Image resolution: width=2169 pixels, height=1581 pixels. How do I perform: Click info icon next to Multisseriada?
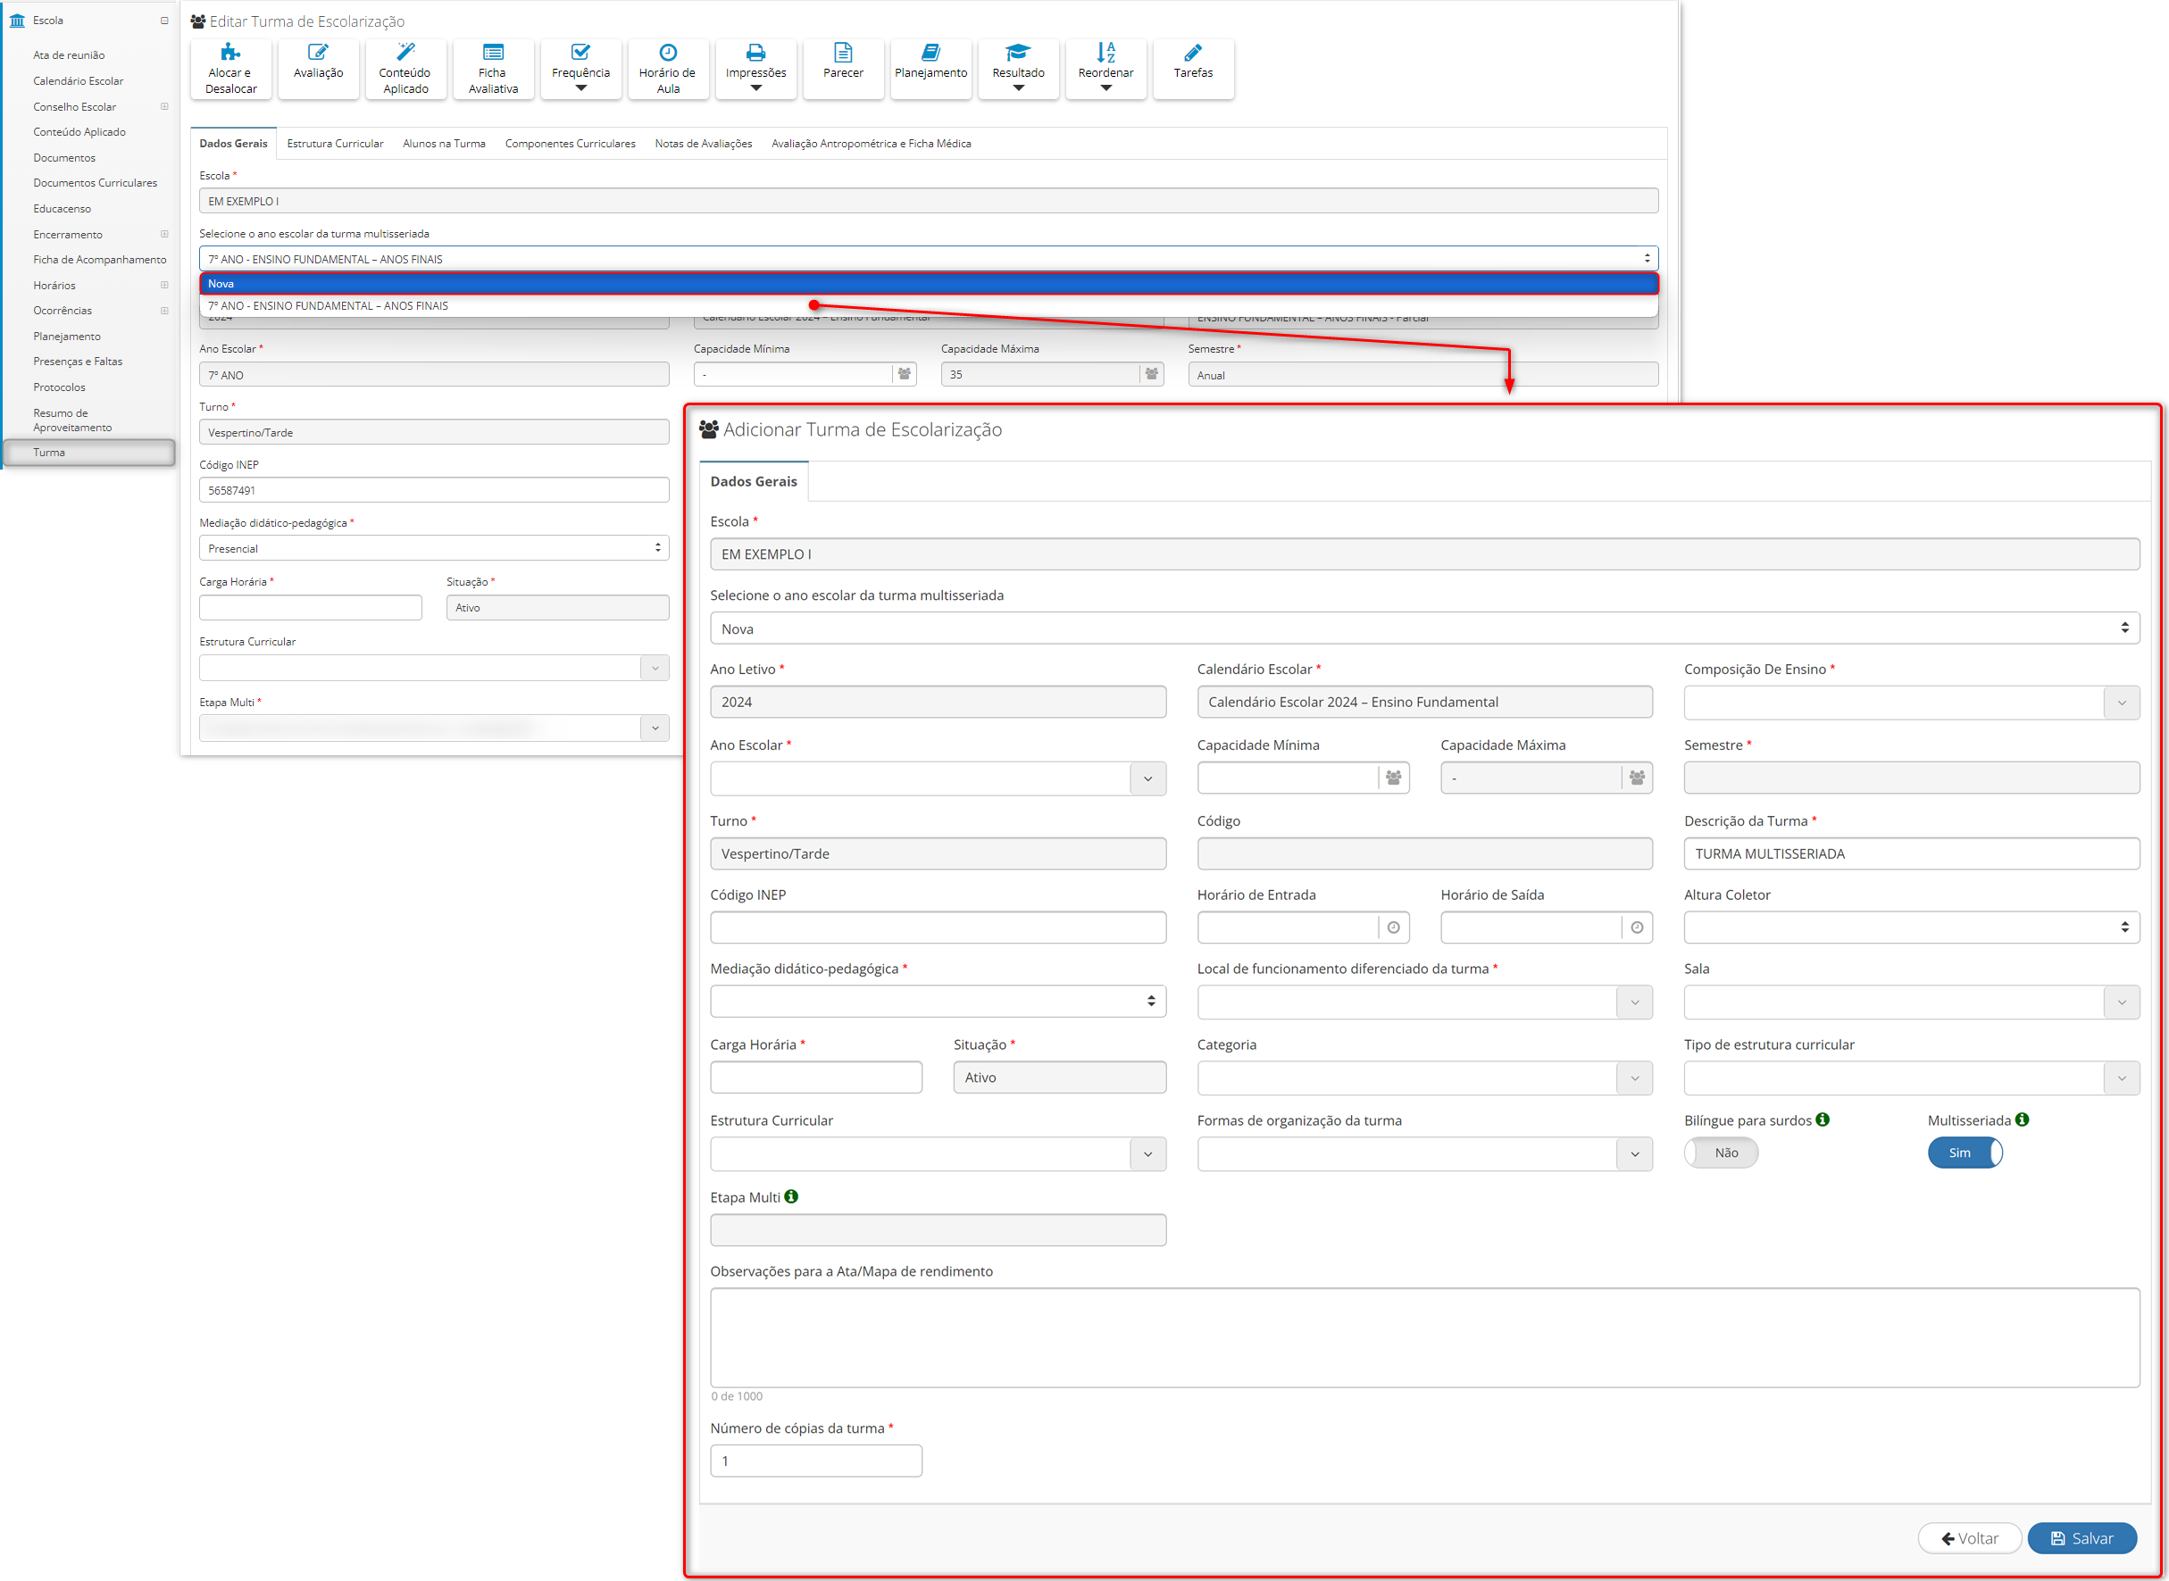(2022, 1119)
